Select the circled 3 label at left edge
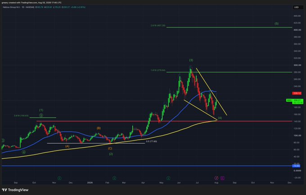This screenshot has height=195, width=306. tap(3, 141)
